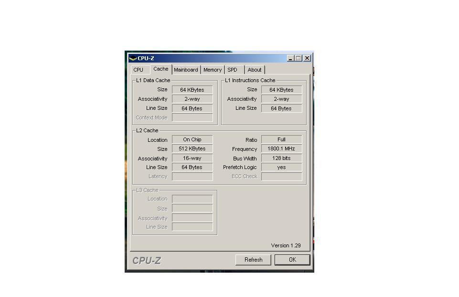
Task: Click the Latency label
Action: 158,177
